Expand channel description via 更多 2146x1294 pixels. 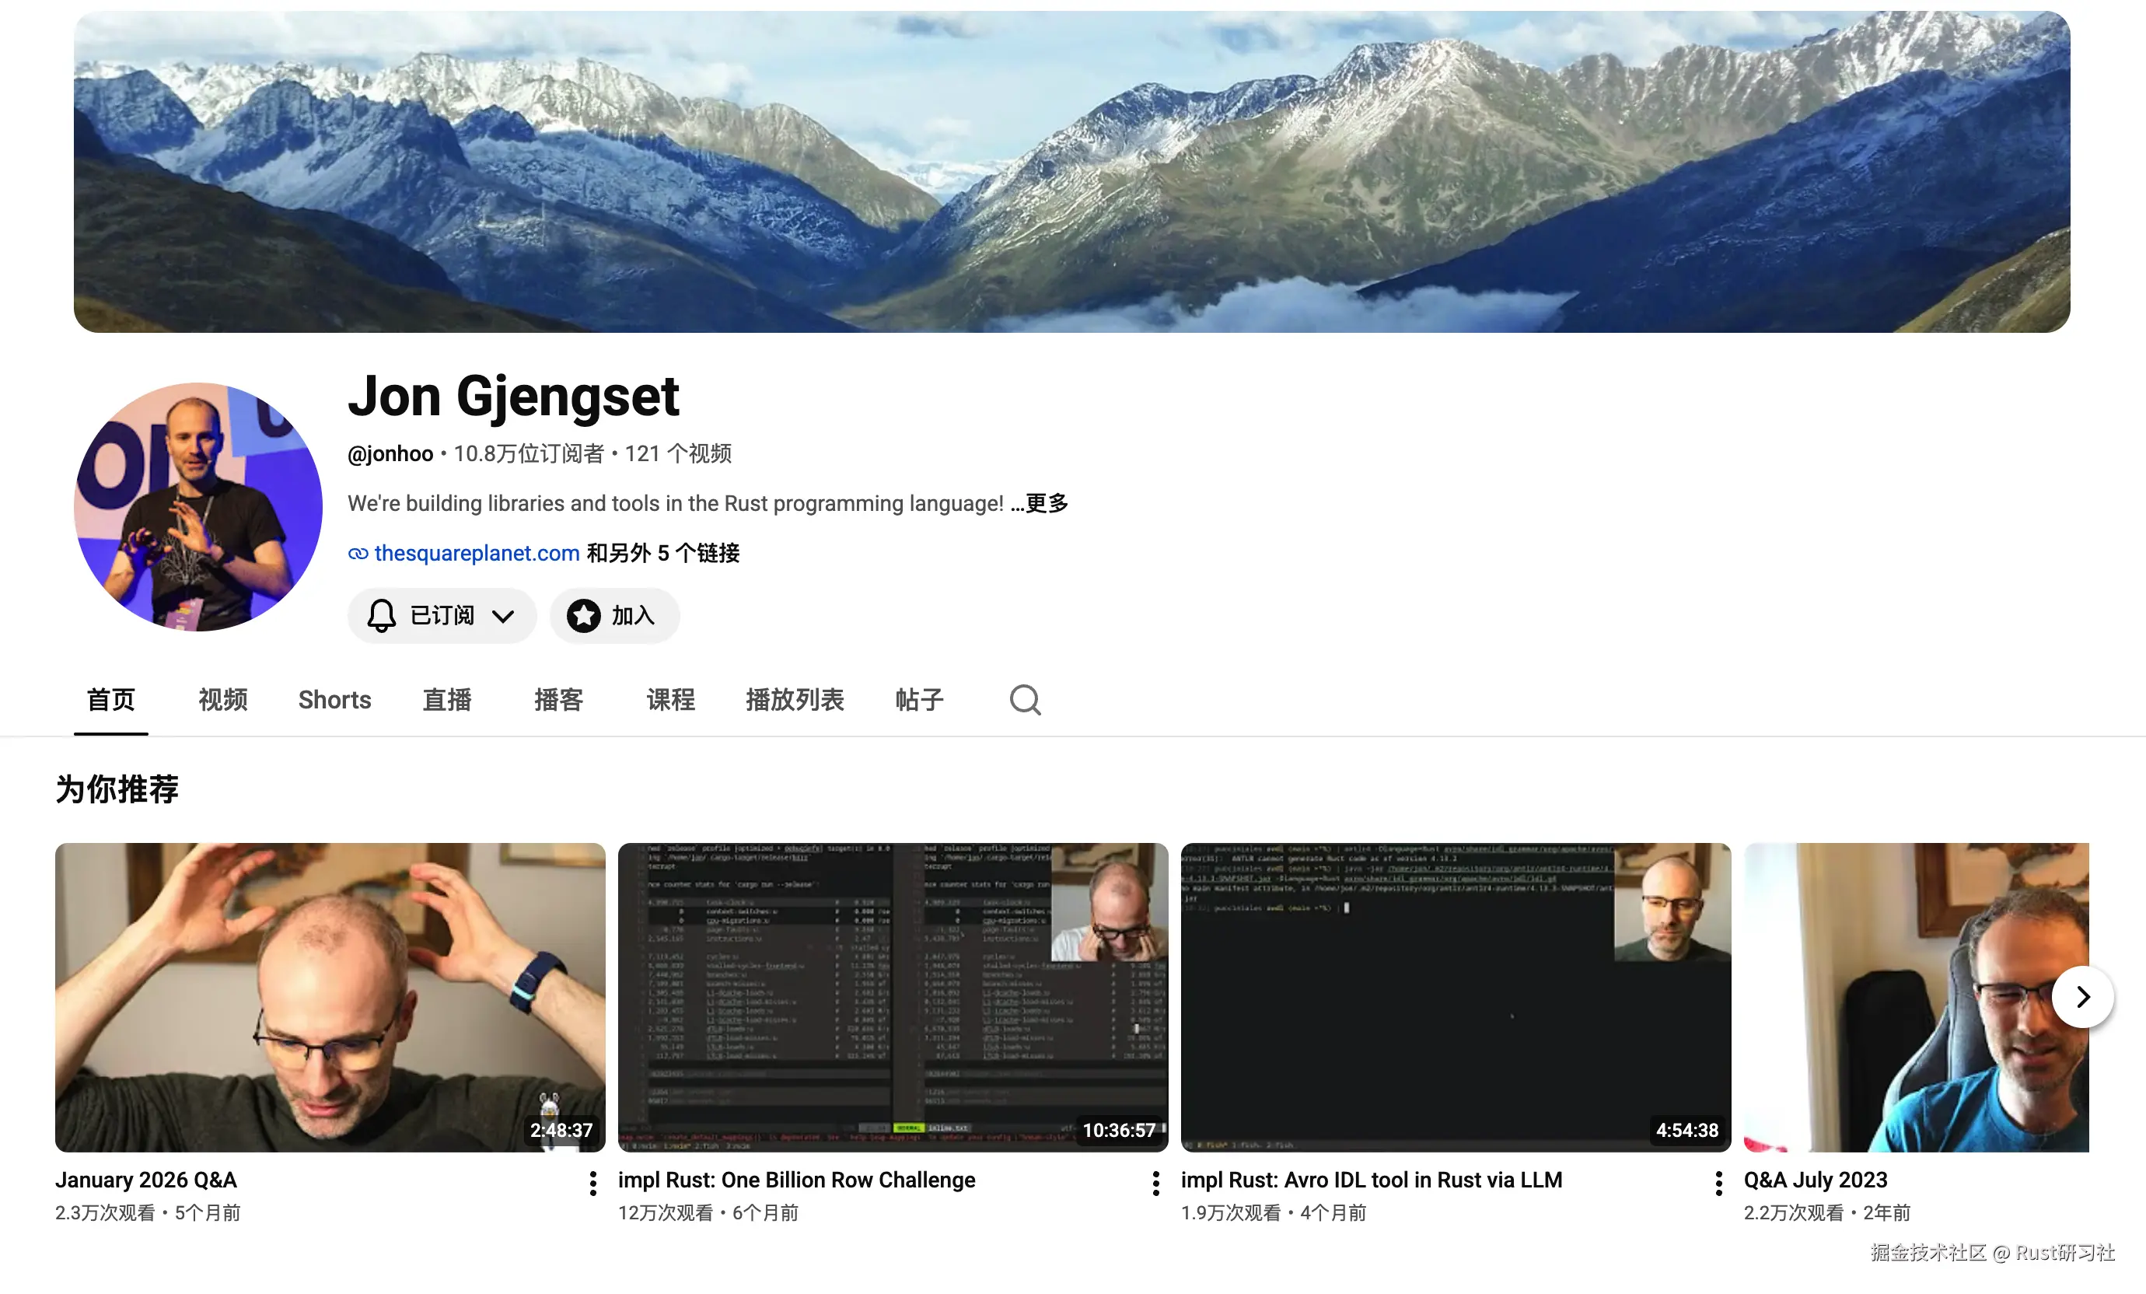(1039, 503)
